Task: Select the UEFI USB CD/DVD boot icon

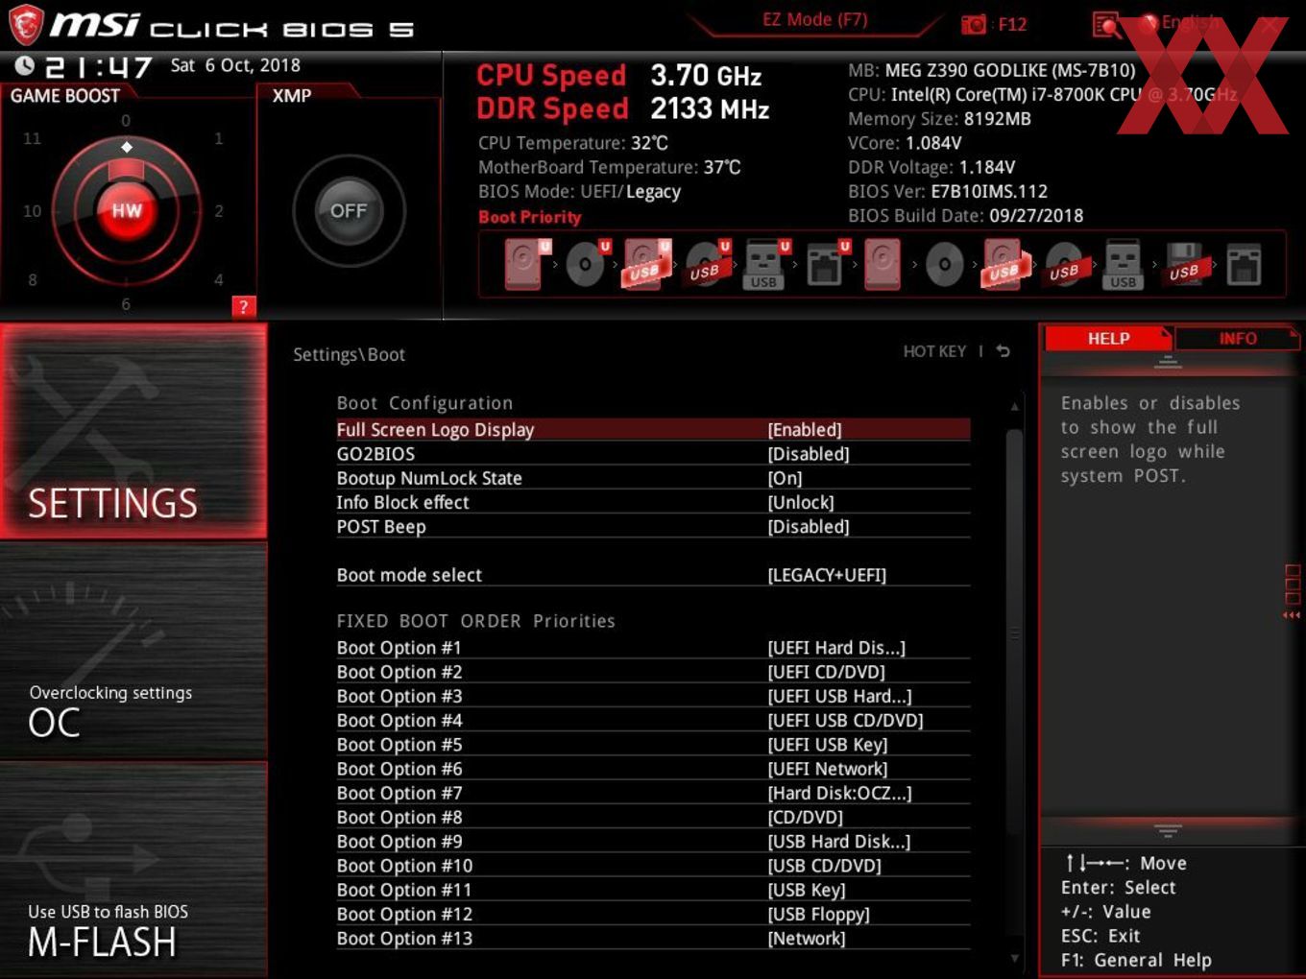Action: 707,264
